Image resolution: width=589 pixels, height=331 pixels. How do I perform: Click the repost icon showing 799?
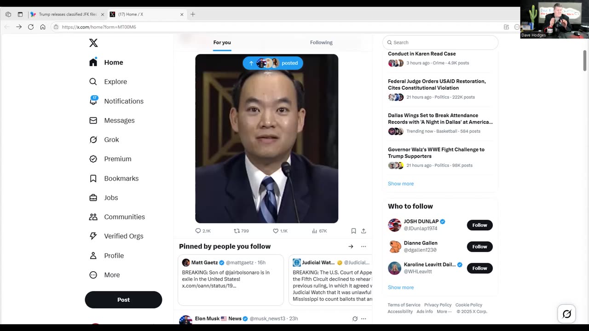pyautogui.click(x=241, y=231)
